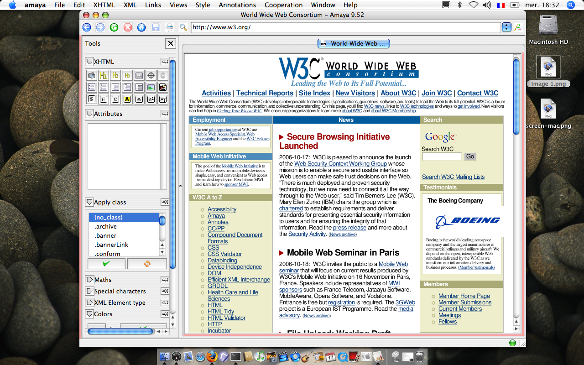Go to the Home page icon
The height and width of the screenshot is (365, 584).
(x=141, y=27)
